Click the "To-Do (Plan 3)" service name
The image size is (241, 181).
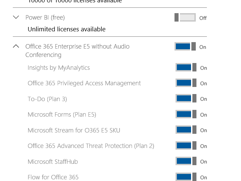[47, 99]
